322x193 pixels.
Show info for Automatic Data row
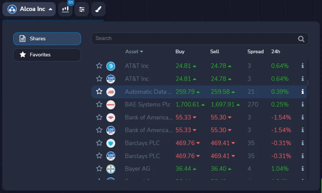point(302,92)
